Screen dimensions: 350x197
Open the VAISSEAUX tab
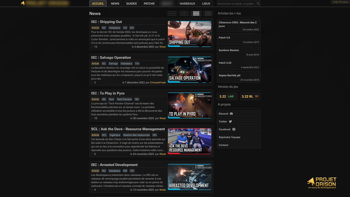click(188, 4)
